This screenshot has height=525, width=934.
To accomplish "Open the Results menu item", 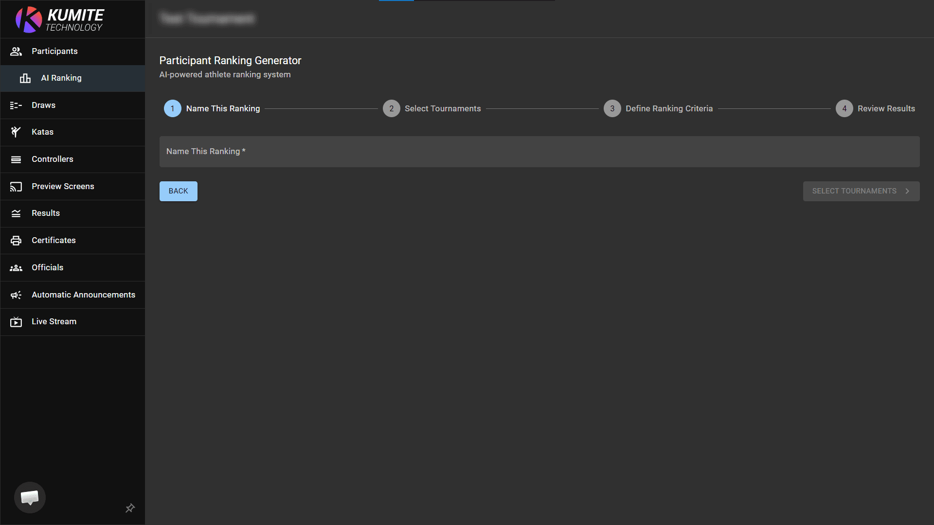I will tap(46, 213).
